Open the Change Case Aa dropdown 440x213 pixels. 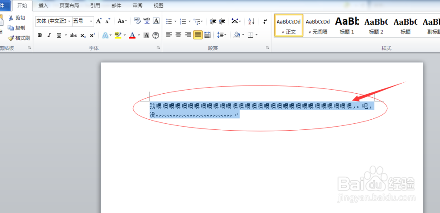[x=122, y=21]
